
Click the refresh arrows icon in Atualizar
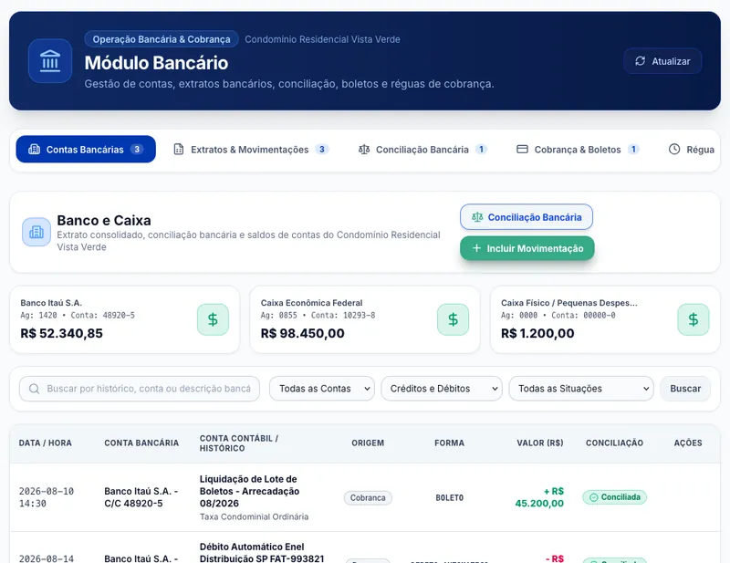pyautogui.click(x=641, y=61)
